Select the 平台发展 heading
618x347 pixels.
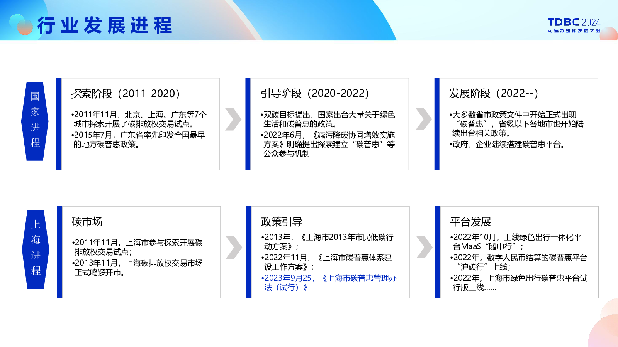click(x=470, y=222)
